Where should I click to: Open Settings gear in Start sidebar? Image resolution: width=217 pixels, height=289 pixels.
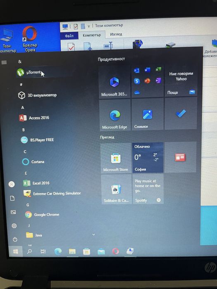(14, 226)
